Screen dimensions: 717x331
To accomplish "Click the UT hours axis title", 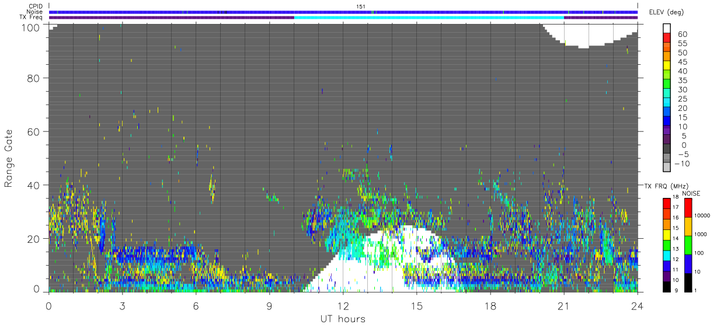I will [343, 319].
